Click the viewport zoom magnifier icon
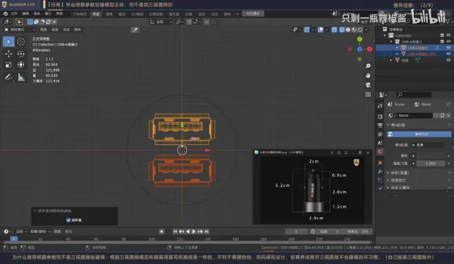 point(368,66)
